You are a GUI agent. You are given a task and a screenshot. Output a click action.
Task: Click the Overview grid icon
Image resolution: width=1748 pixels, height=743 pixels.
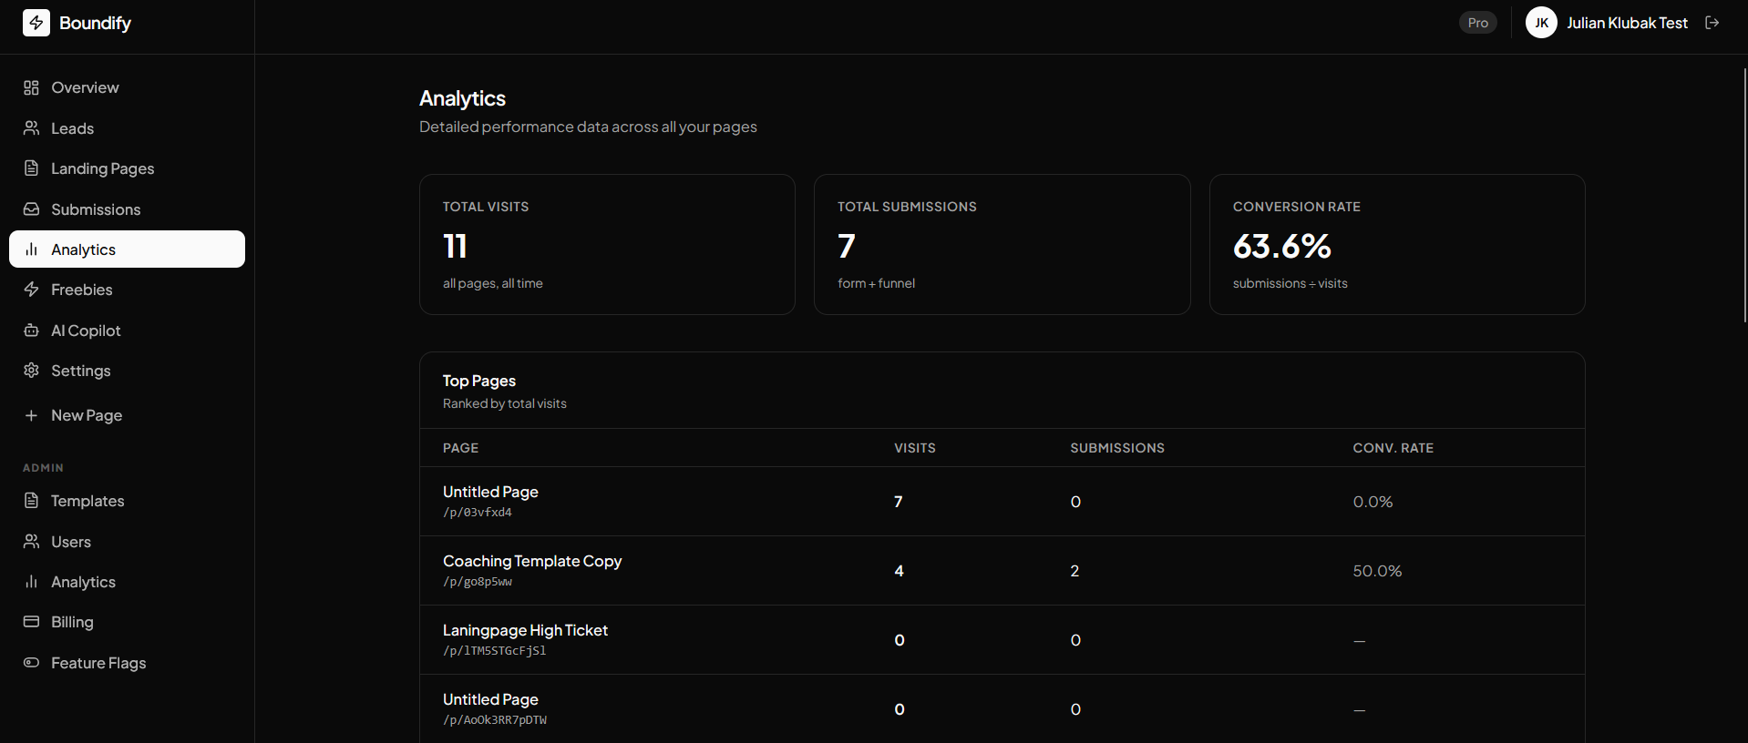(31, 87)
